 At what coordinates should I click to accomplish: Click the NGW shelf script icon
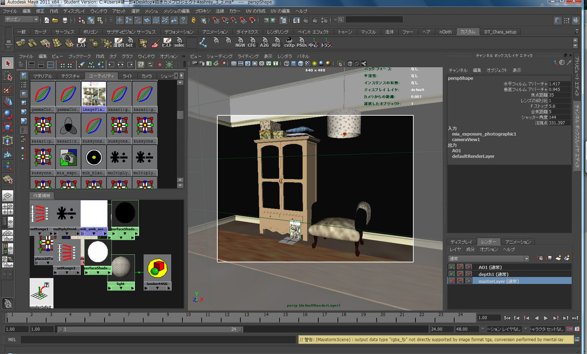240,43
